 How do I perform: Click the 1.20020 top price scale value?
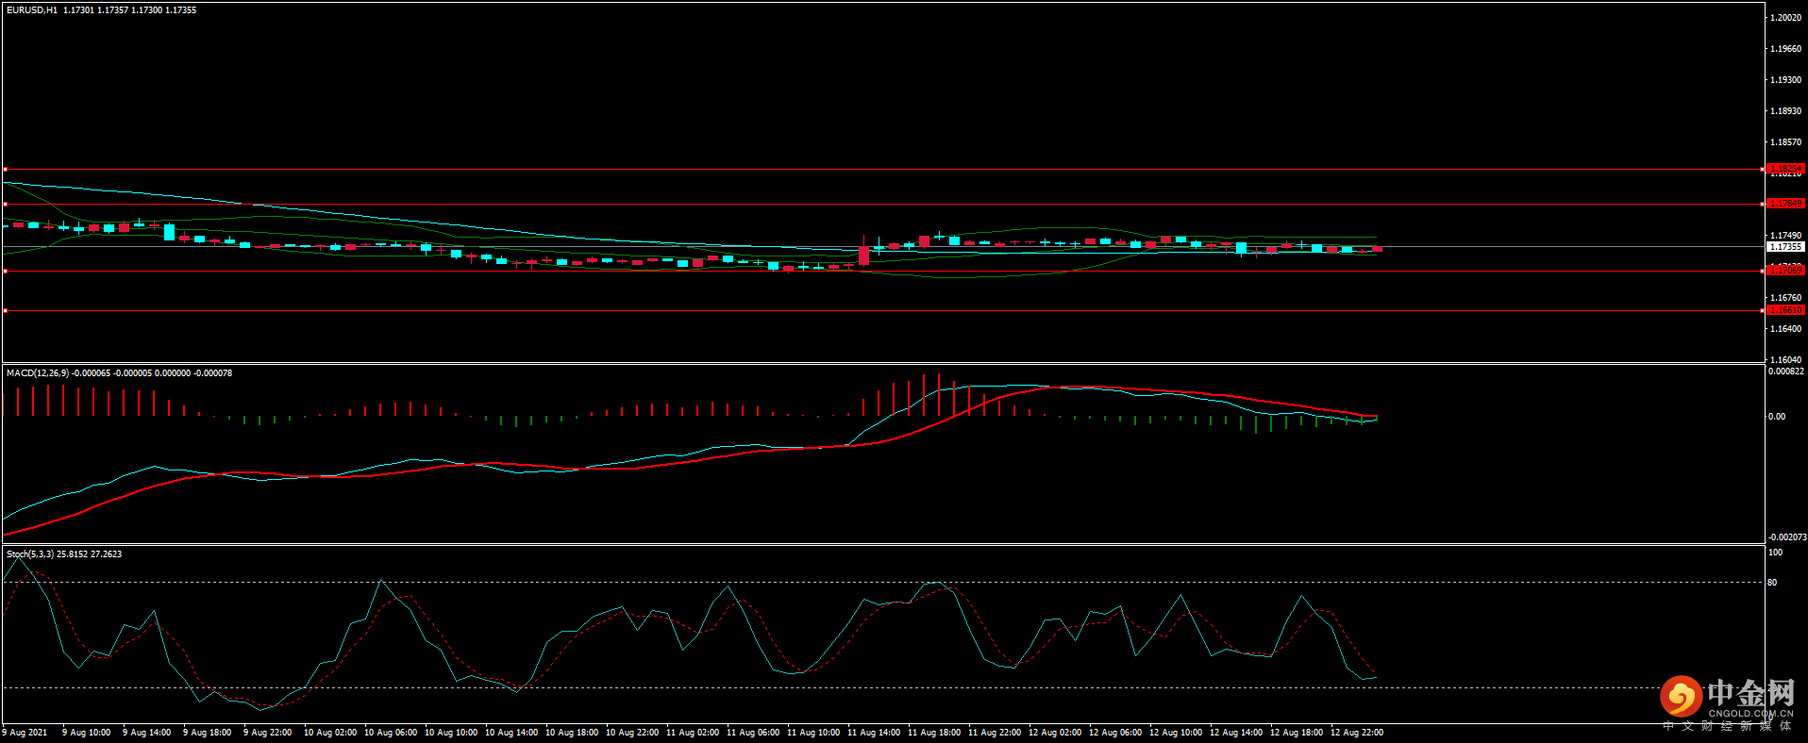tap(1784, 18)
